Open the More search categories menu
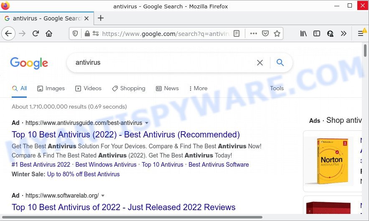This screenshot has width=369, height=221. click(x=198, y=89)
